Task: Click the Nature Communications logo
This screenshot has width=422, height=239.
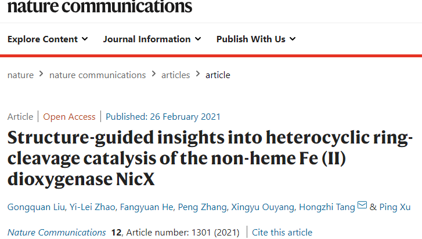Action: [x=100, y=7]
